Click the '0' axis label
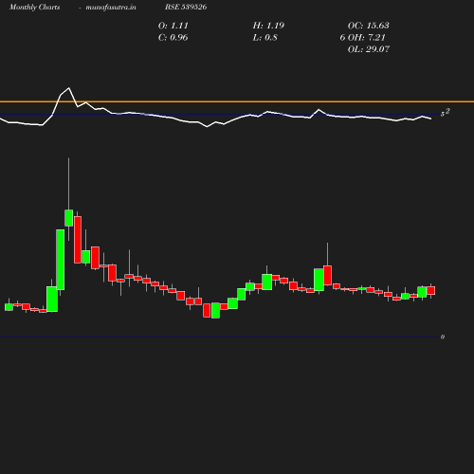This screenshot has width=474, height=474. pos(443,337)
